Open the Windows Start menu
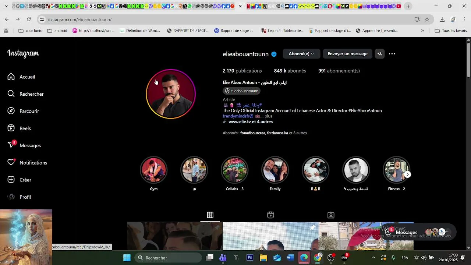Image resolution: width=471 pixels, height=265 pixels. (x=127, y=258)
